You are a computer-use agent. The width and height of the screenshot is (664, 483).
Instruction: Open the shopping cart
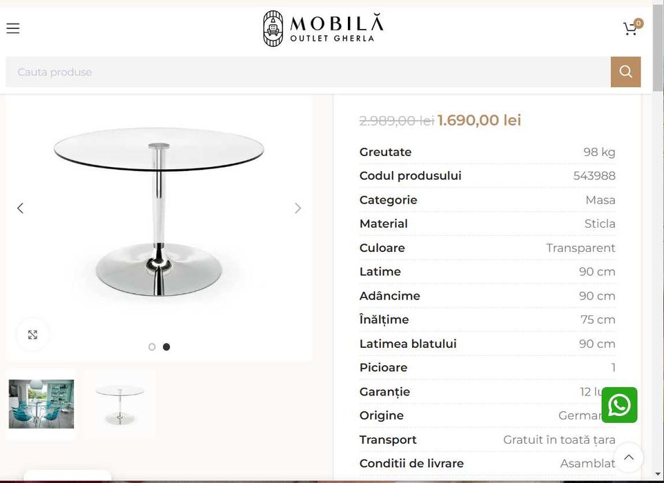click(x=631, y=28)
